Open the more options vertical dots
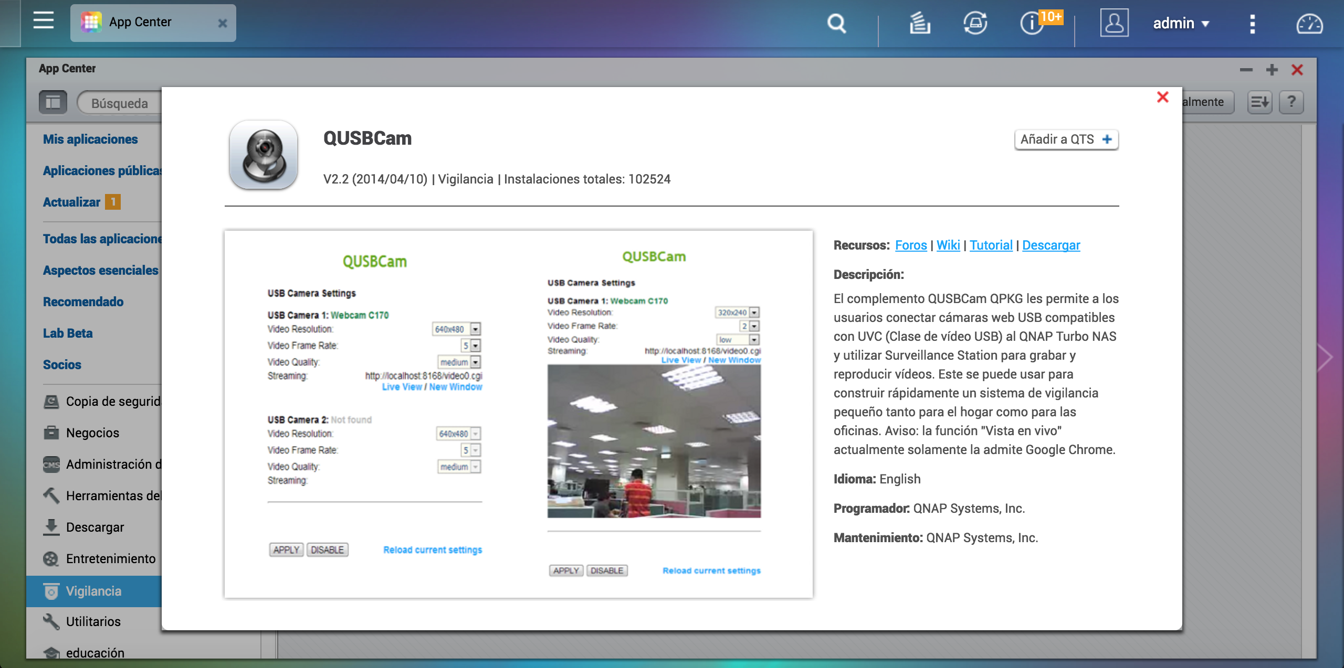 [x=1252, y=24]
